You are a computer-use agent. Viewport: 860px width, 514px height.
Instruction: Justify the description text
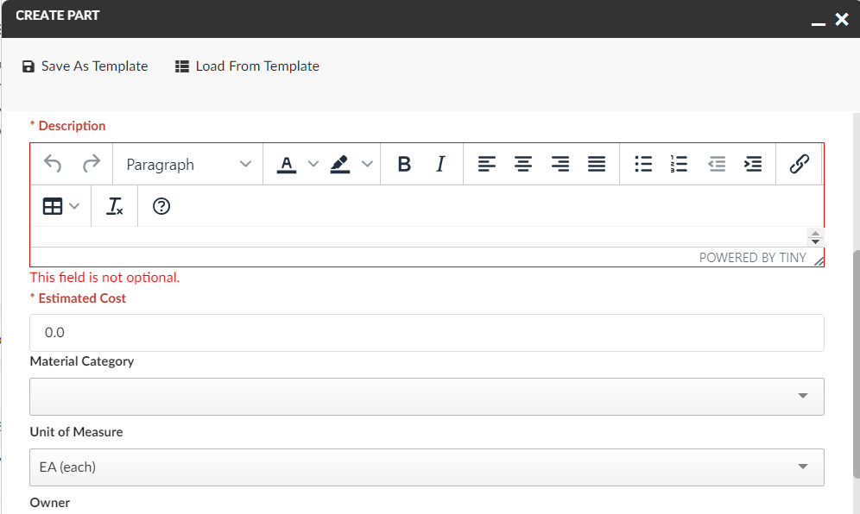pos(597,164)
